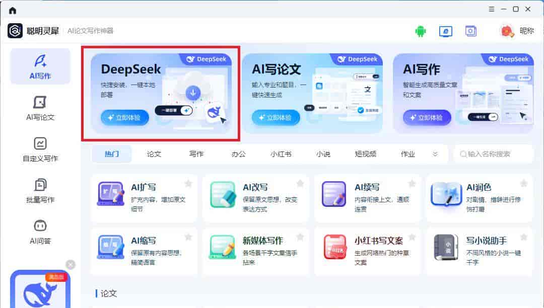
Task: Switch to the 小说 tab
Action: tap(323, 154)
